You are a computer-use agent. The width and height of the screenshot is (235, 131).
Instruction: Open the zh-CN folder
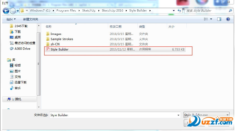(55, 44)
